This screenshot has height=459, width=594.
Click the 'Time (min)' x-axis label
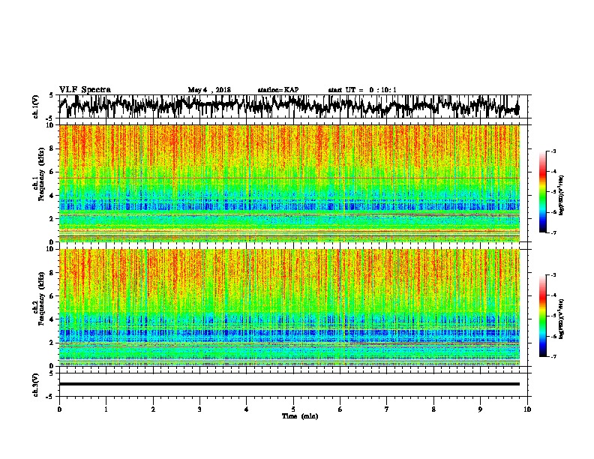300,416
